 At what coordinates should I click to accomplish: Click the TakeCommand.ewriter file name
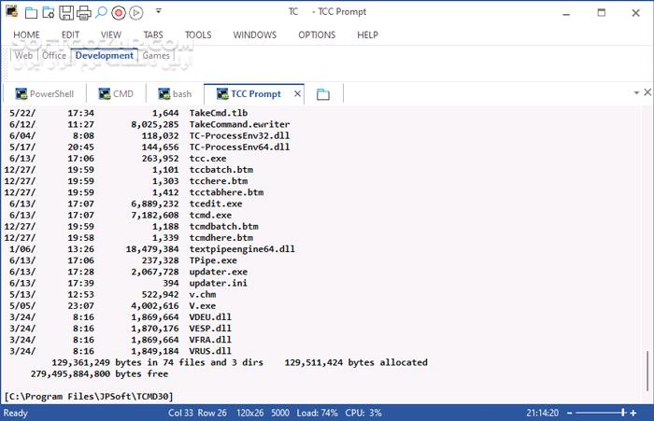coord(239,124)
